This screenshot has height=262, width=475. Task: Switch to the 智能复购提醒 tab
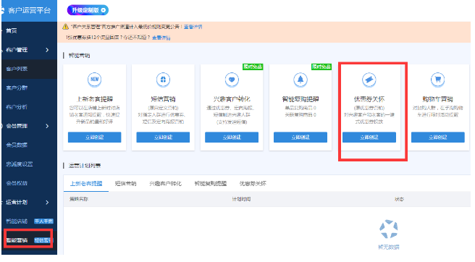click(x=211, y=183)
